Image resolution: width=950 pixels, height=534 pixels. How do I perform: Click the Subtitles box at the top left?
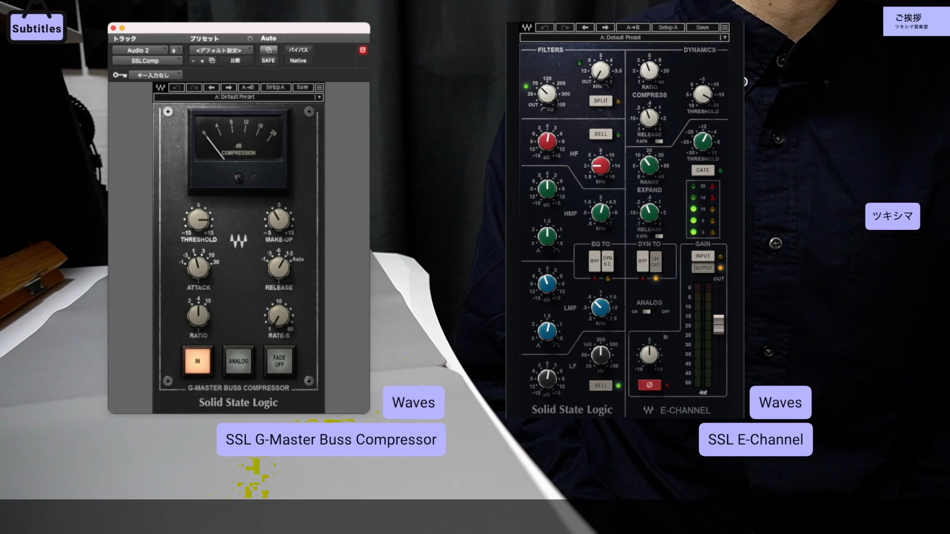36,28
